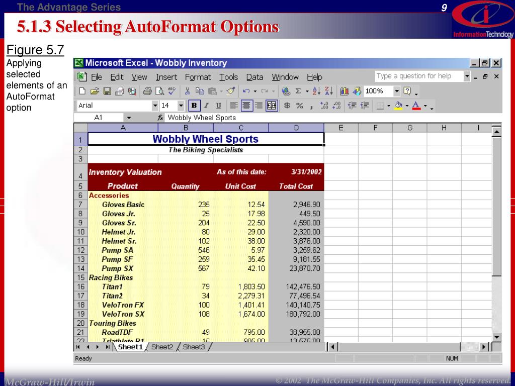
Task: Expand the AutoSum functions arrow
Action: (x=307, y=91)
